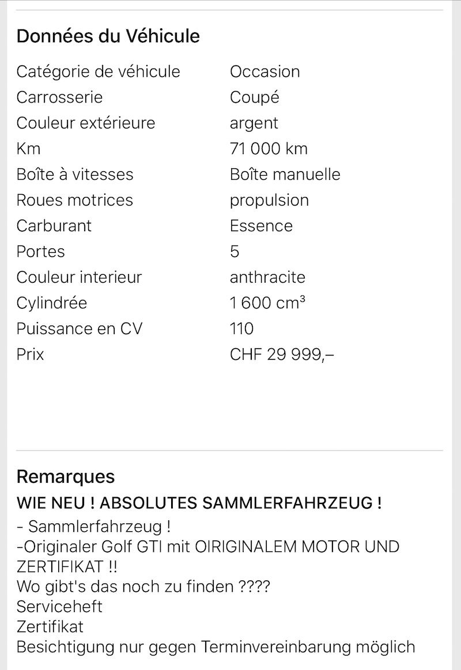Select the 'Occasion' vehicle category value

coord(265,72)
